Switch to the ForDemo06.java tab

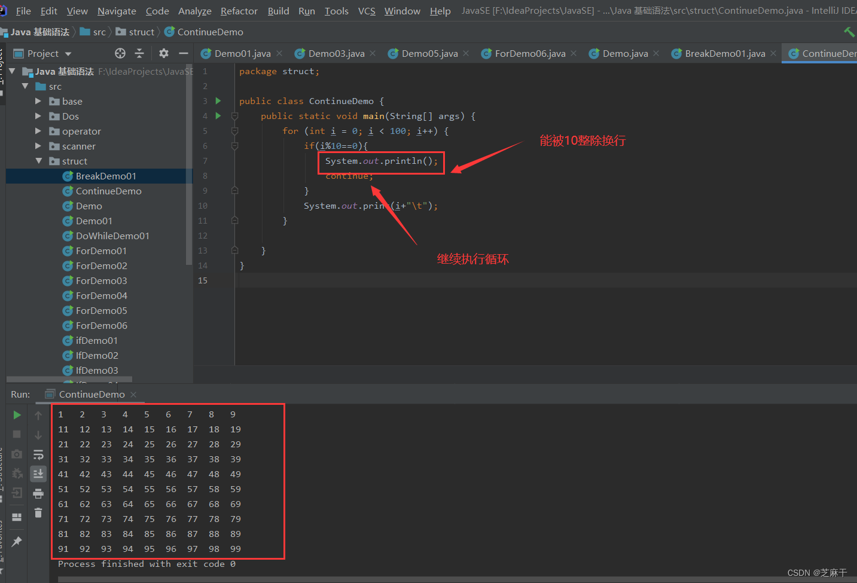coord(529,53)
